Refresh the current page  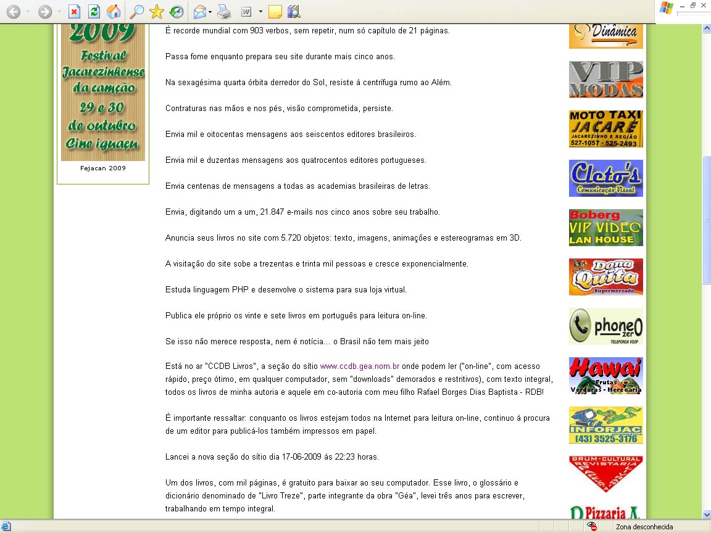[x=94, y=12]
